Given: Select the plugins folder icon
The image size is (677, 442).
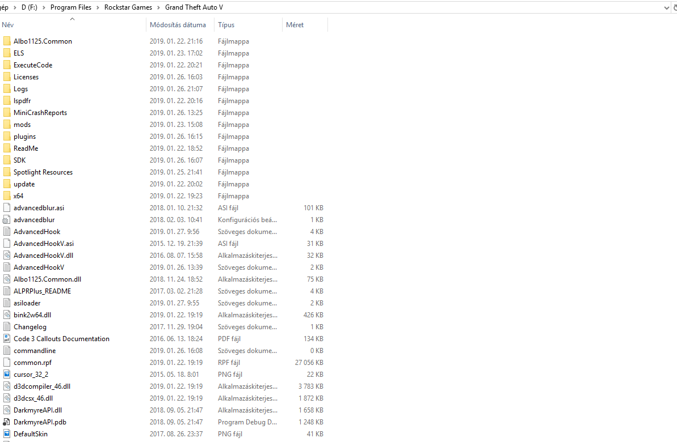Looking at the screenshot, I should tap(6, 136).
